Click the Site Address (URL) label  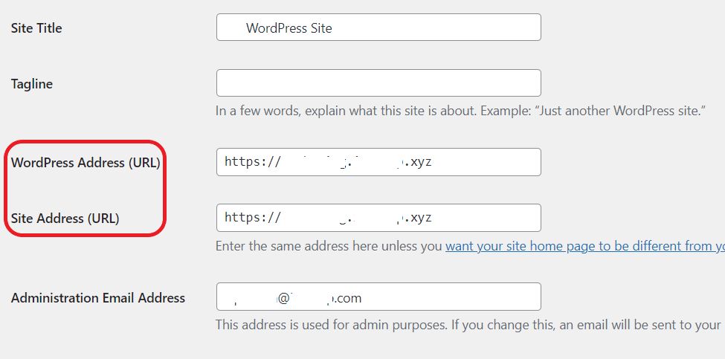65,219
